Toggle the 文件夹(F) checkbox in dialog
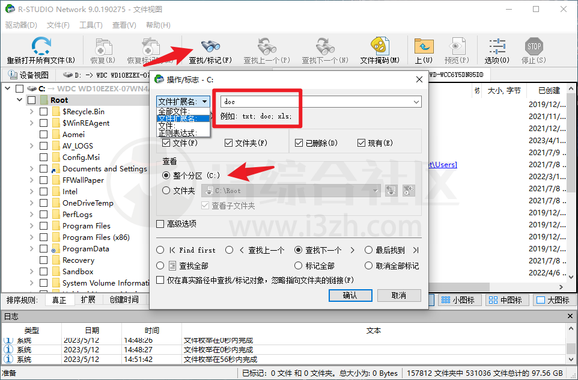 tap(228, 142)
